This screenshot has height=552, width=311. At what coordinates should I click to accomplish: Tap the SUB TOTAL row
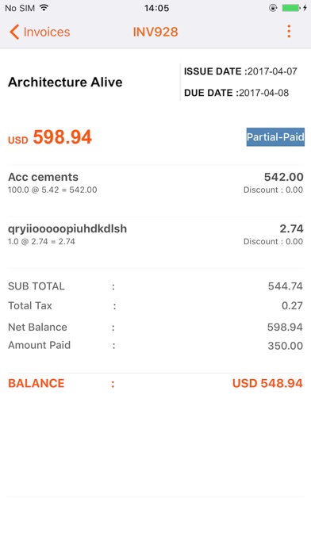coord(155,286)
